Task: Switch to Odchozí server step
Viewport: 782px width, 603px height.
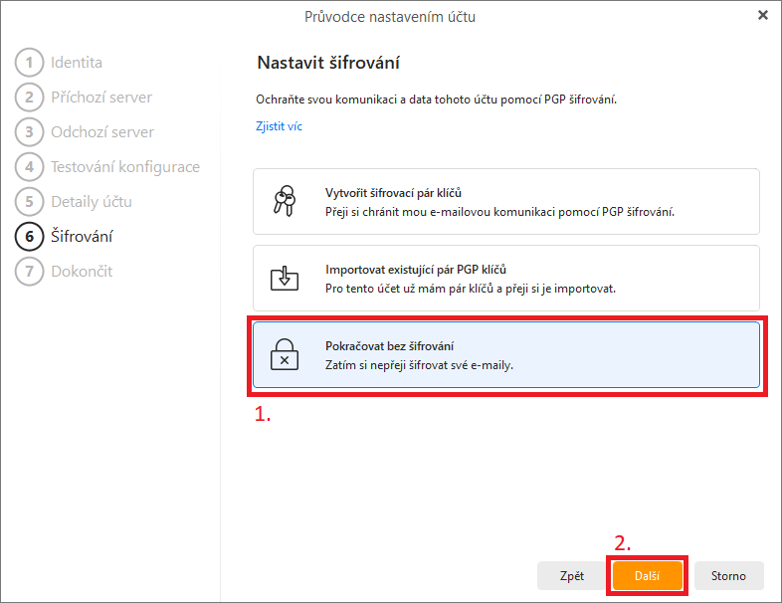Action: point(102,132)
